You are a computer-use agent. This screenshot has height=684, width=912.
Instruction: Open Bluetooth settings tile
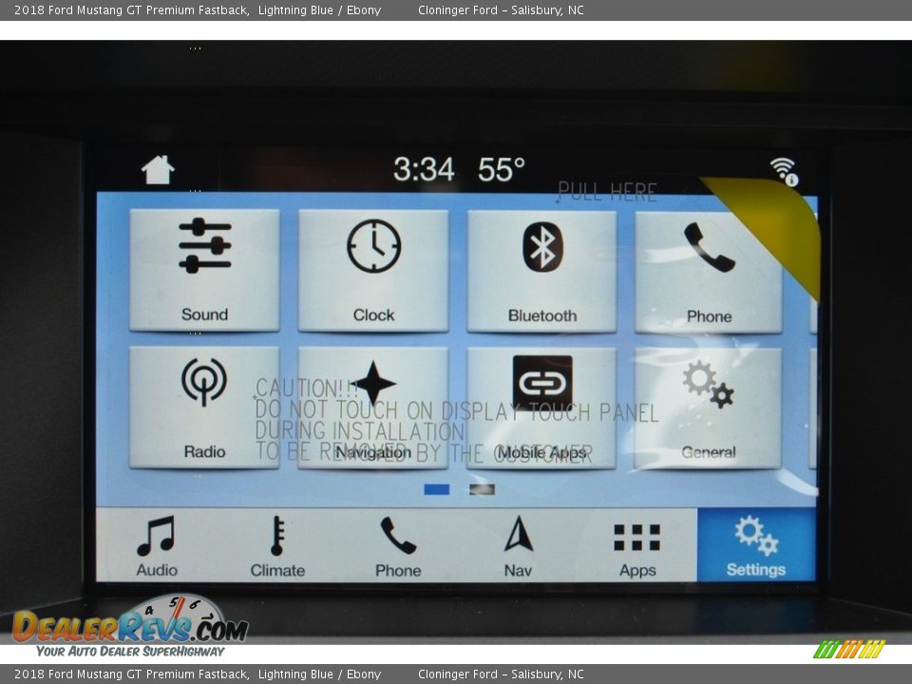point(541,271)
